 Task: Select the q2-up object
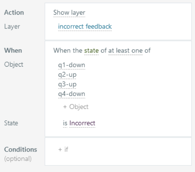click(67, 75)
